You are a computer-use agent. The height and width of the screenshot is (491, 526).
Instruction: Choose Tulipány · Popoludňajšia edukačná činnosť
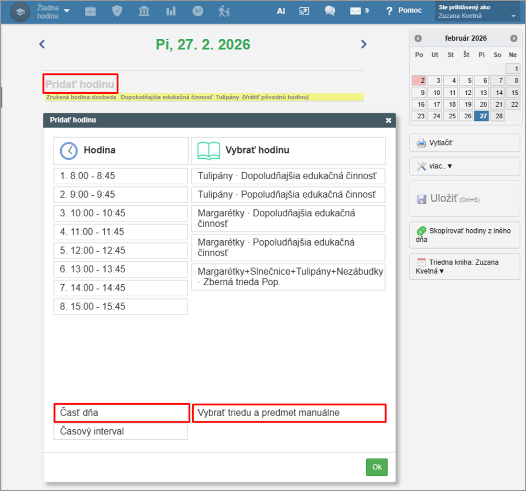pyautogui.click(x=288, y=195)
